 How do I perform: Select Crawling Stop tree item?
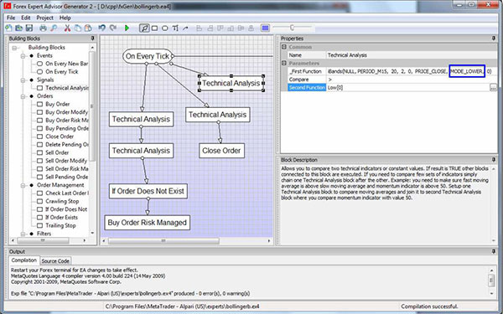coord(62,201)
